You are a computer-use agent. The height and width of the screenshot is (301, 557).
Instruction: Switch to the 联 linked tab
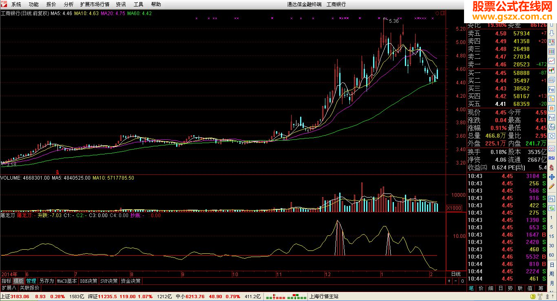[520, 288]
